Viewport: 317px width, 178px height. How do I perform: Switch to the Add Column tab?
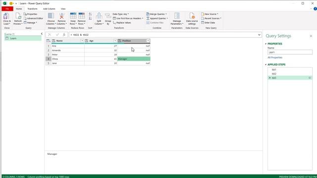click(49, 9)
